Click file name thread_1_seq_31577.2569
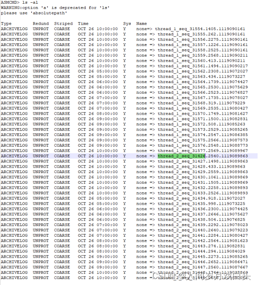 tap(203, 151)
